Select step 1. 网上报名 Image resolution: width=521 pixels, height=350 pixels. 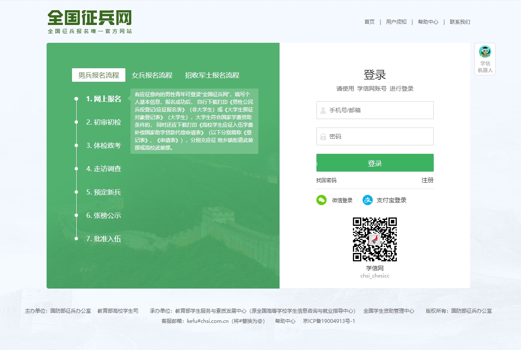coord(104,99)
